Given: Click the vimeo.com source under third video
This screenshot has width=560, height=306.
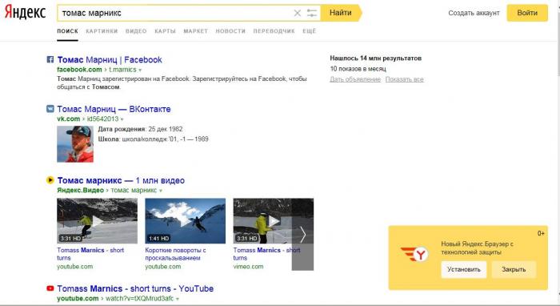Looking at the screenshot, I should click(248, 267).
